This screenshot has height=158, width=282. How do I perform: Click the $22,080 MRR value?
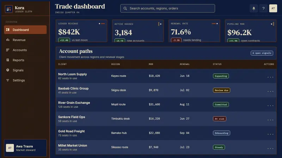point(154,133)
